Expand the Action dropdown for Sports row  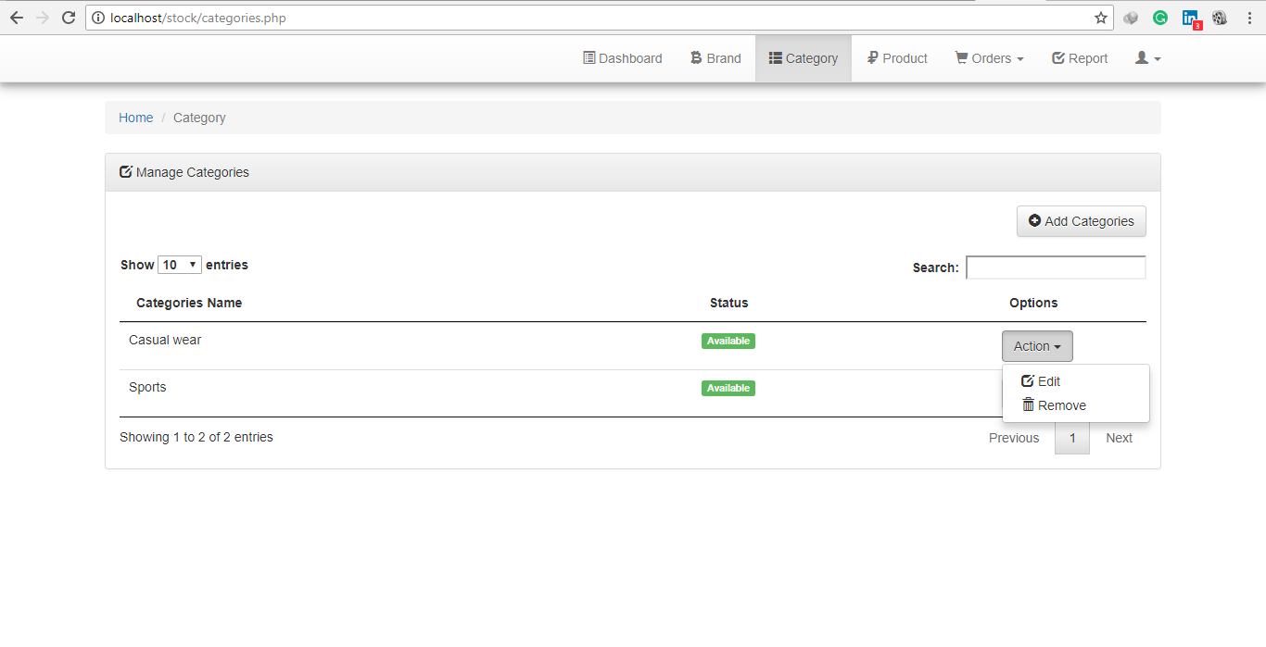coord(1037,392)
